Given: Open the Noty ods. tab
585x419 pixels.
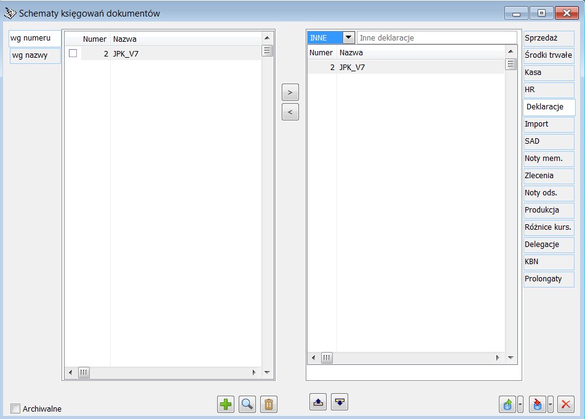Looking at the screenshot, I should pos(549,193).
